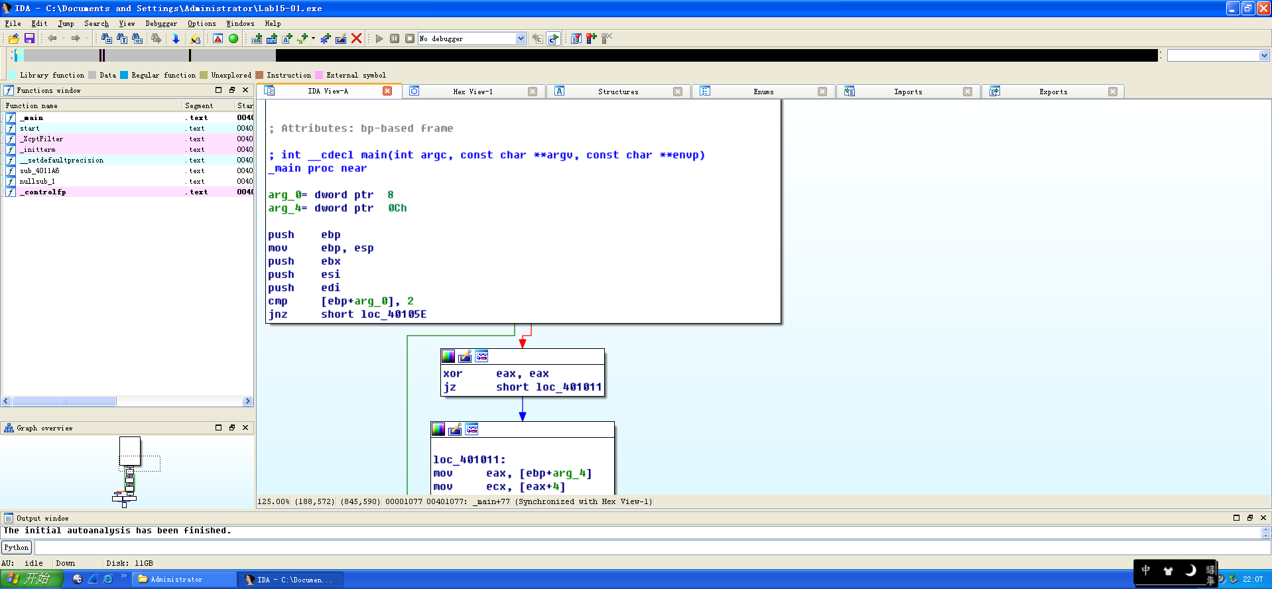Open the Debugger menu

pyautogui.click(x=161, y=23)
